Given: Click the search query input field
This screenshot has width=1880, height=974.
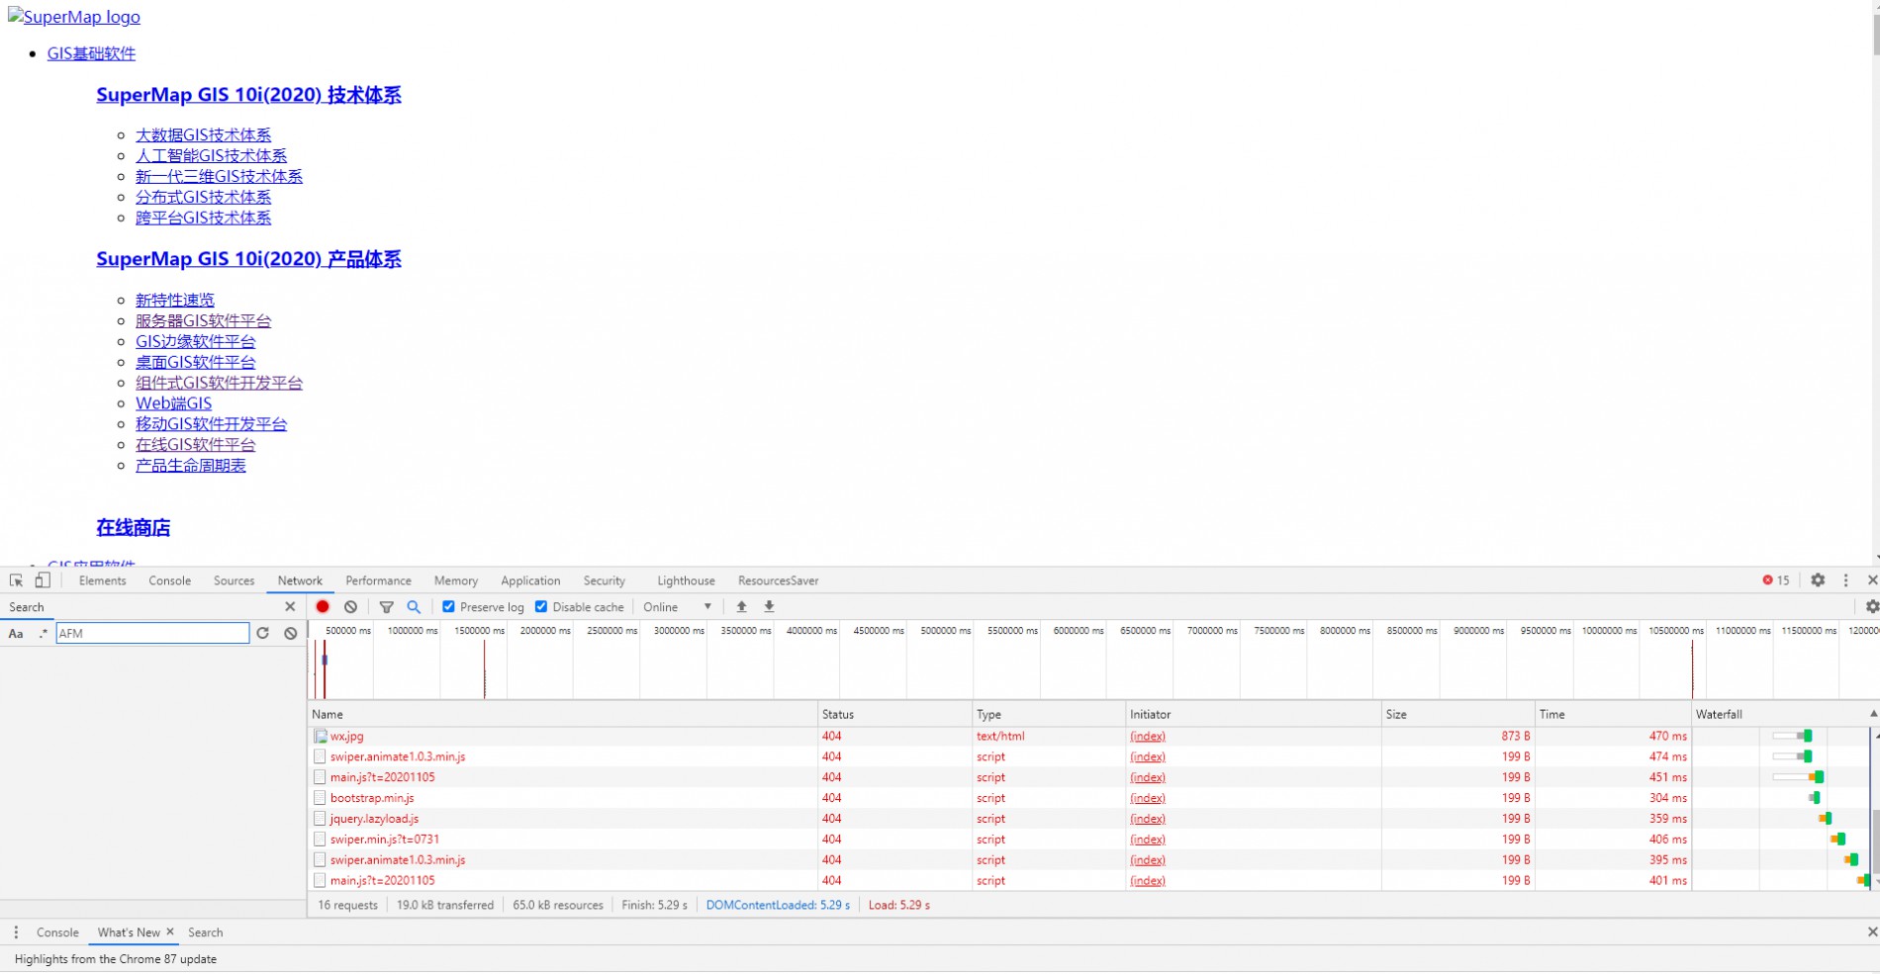Looking at the screenshot, I should point(152,633).
